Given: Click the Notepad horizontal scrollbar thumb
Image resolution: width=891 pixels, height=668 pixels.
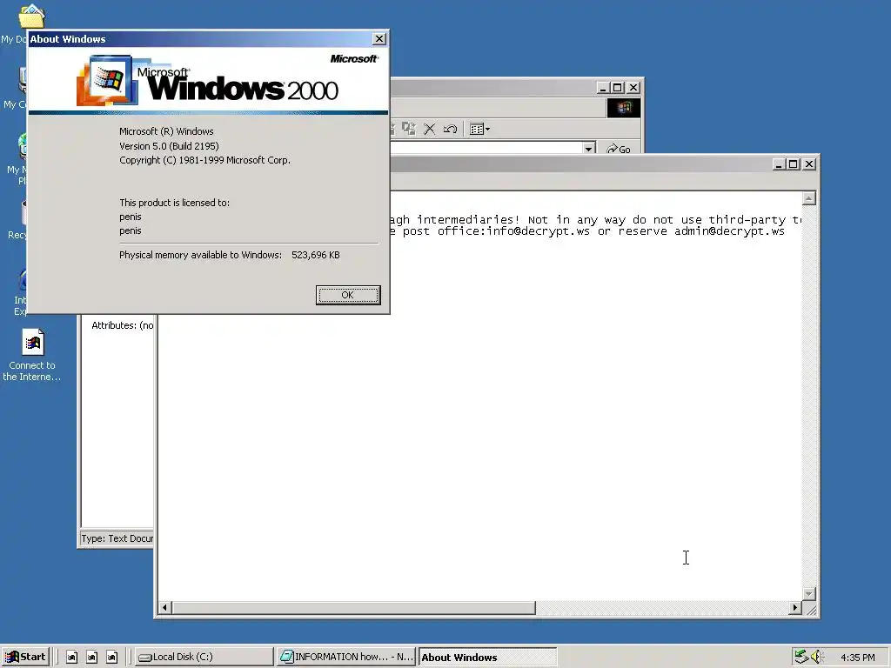Looking at the screenshot, I should pyautogui.click(x=353, y=608).
